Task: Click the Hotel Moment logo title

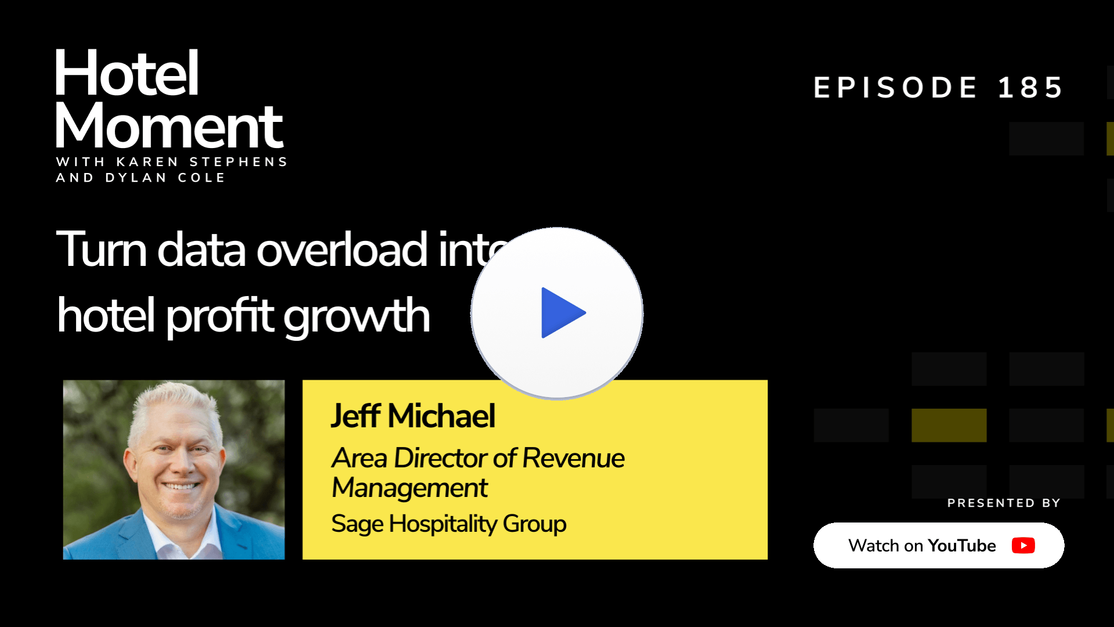Action: pyautogui.click(x=169, y=99)
